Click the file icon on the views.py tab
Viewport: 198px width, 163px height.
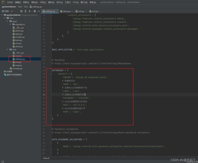coord(61,11)
